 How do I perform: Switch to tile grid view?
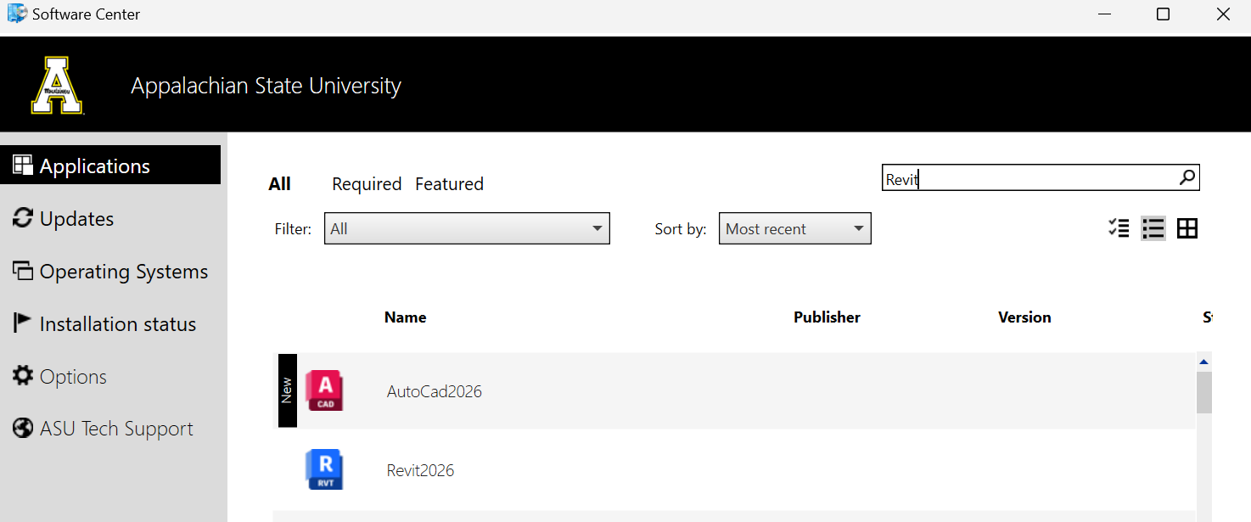(1187, 228)
